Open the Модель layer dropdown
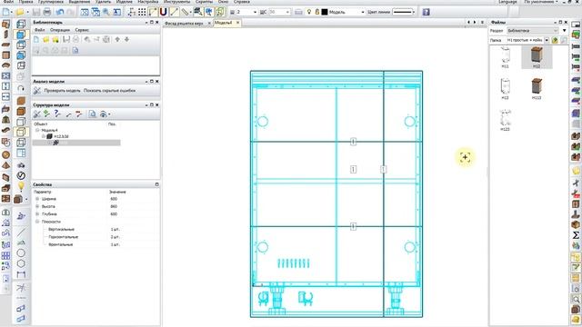This screenshot has width=582, height=327. click(x=363, y=12)
